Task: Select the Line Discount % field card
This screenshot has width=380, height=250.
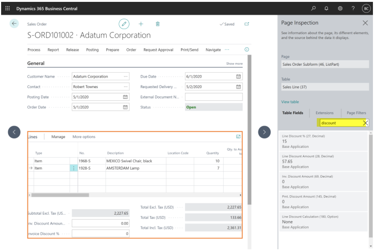Action: pyautogui.click(x=323, y=141)
